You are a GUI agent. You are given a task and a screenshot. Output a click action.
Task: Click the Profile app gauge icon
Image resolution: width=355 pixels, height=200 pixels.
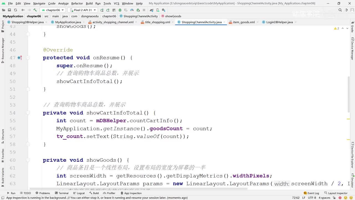pos(132,10)
